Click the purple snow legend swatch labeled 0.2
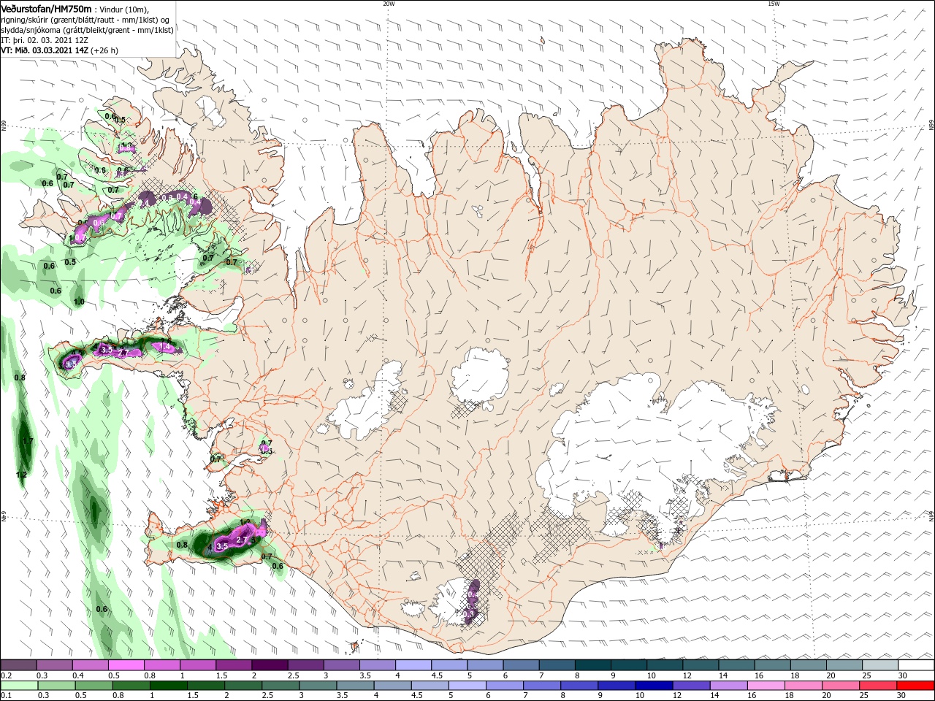 pos(19,665)
